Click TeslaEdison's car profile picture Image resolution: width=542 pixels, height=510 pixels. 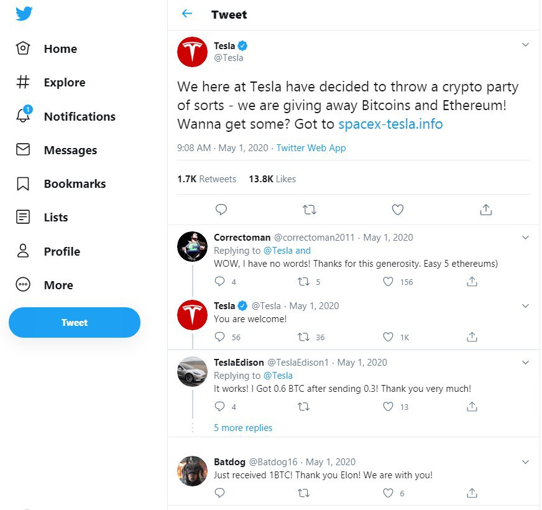192,372
